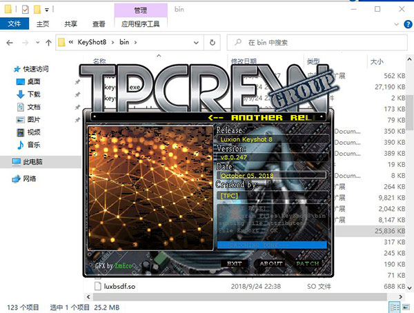414x313 pixels.
Task: Click the network graphic in patcher
Action: click(150, 188)
